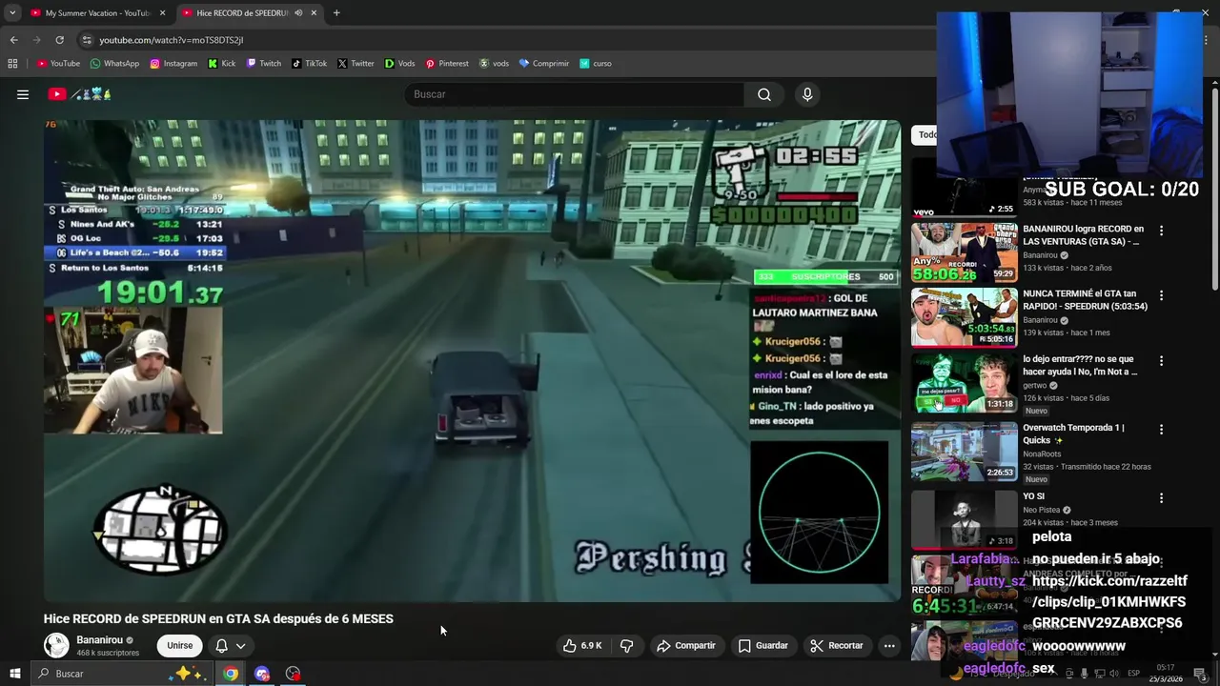The width and height of the screenshot is (1220, 686).
Task: Click the page vertical scrollbar
Action: pos(1214,191)
